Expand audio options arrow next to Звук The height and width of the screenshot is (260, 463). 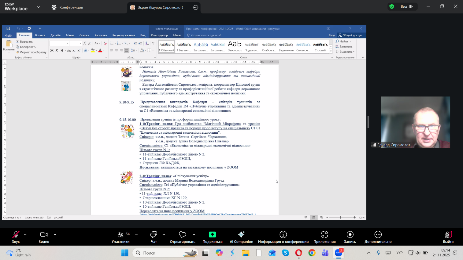[x=25, y=234]
